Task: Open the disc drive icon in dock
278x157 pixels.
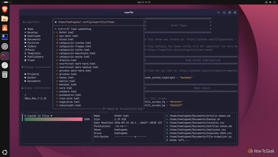Action: (5, 65)
